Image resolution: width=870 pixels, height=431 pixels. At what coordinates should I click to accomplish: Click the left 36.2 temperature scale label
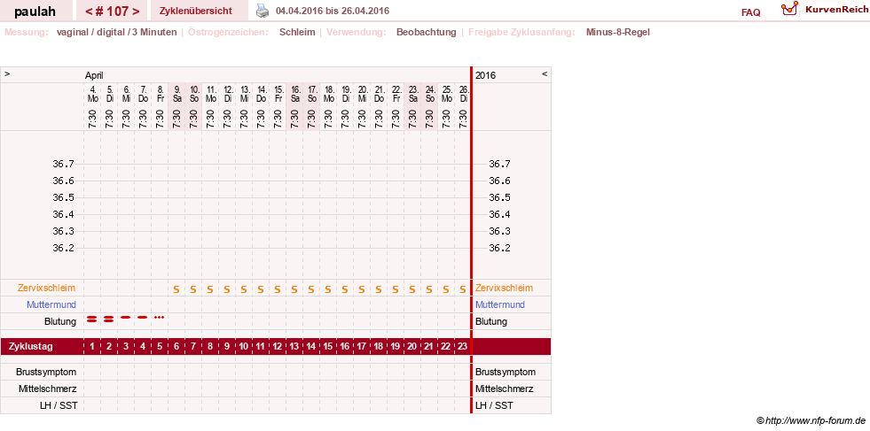63,248
